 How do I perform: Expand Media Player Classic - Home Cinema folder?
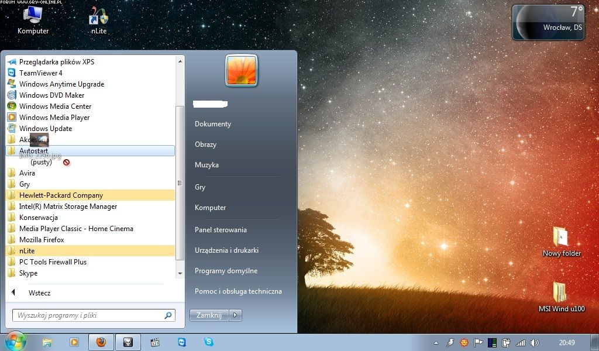click(91, 228)
